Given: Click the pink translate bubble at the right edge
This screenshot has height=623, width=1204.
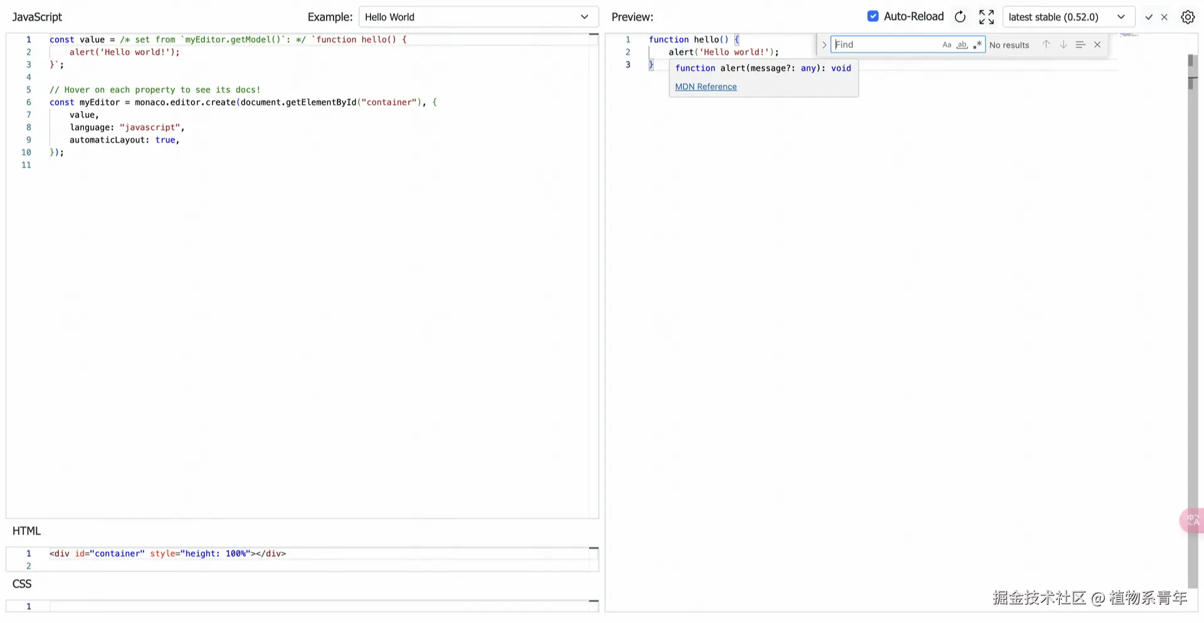Looking at the screenshot, I should pyautogui.click(x=1192, y=520).
